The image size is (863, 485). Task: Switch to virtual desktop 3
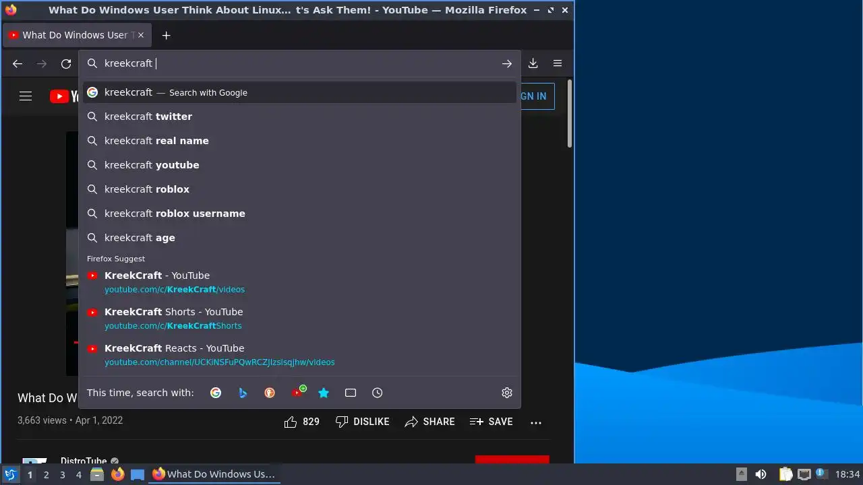(62, 475)
